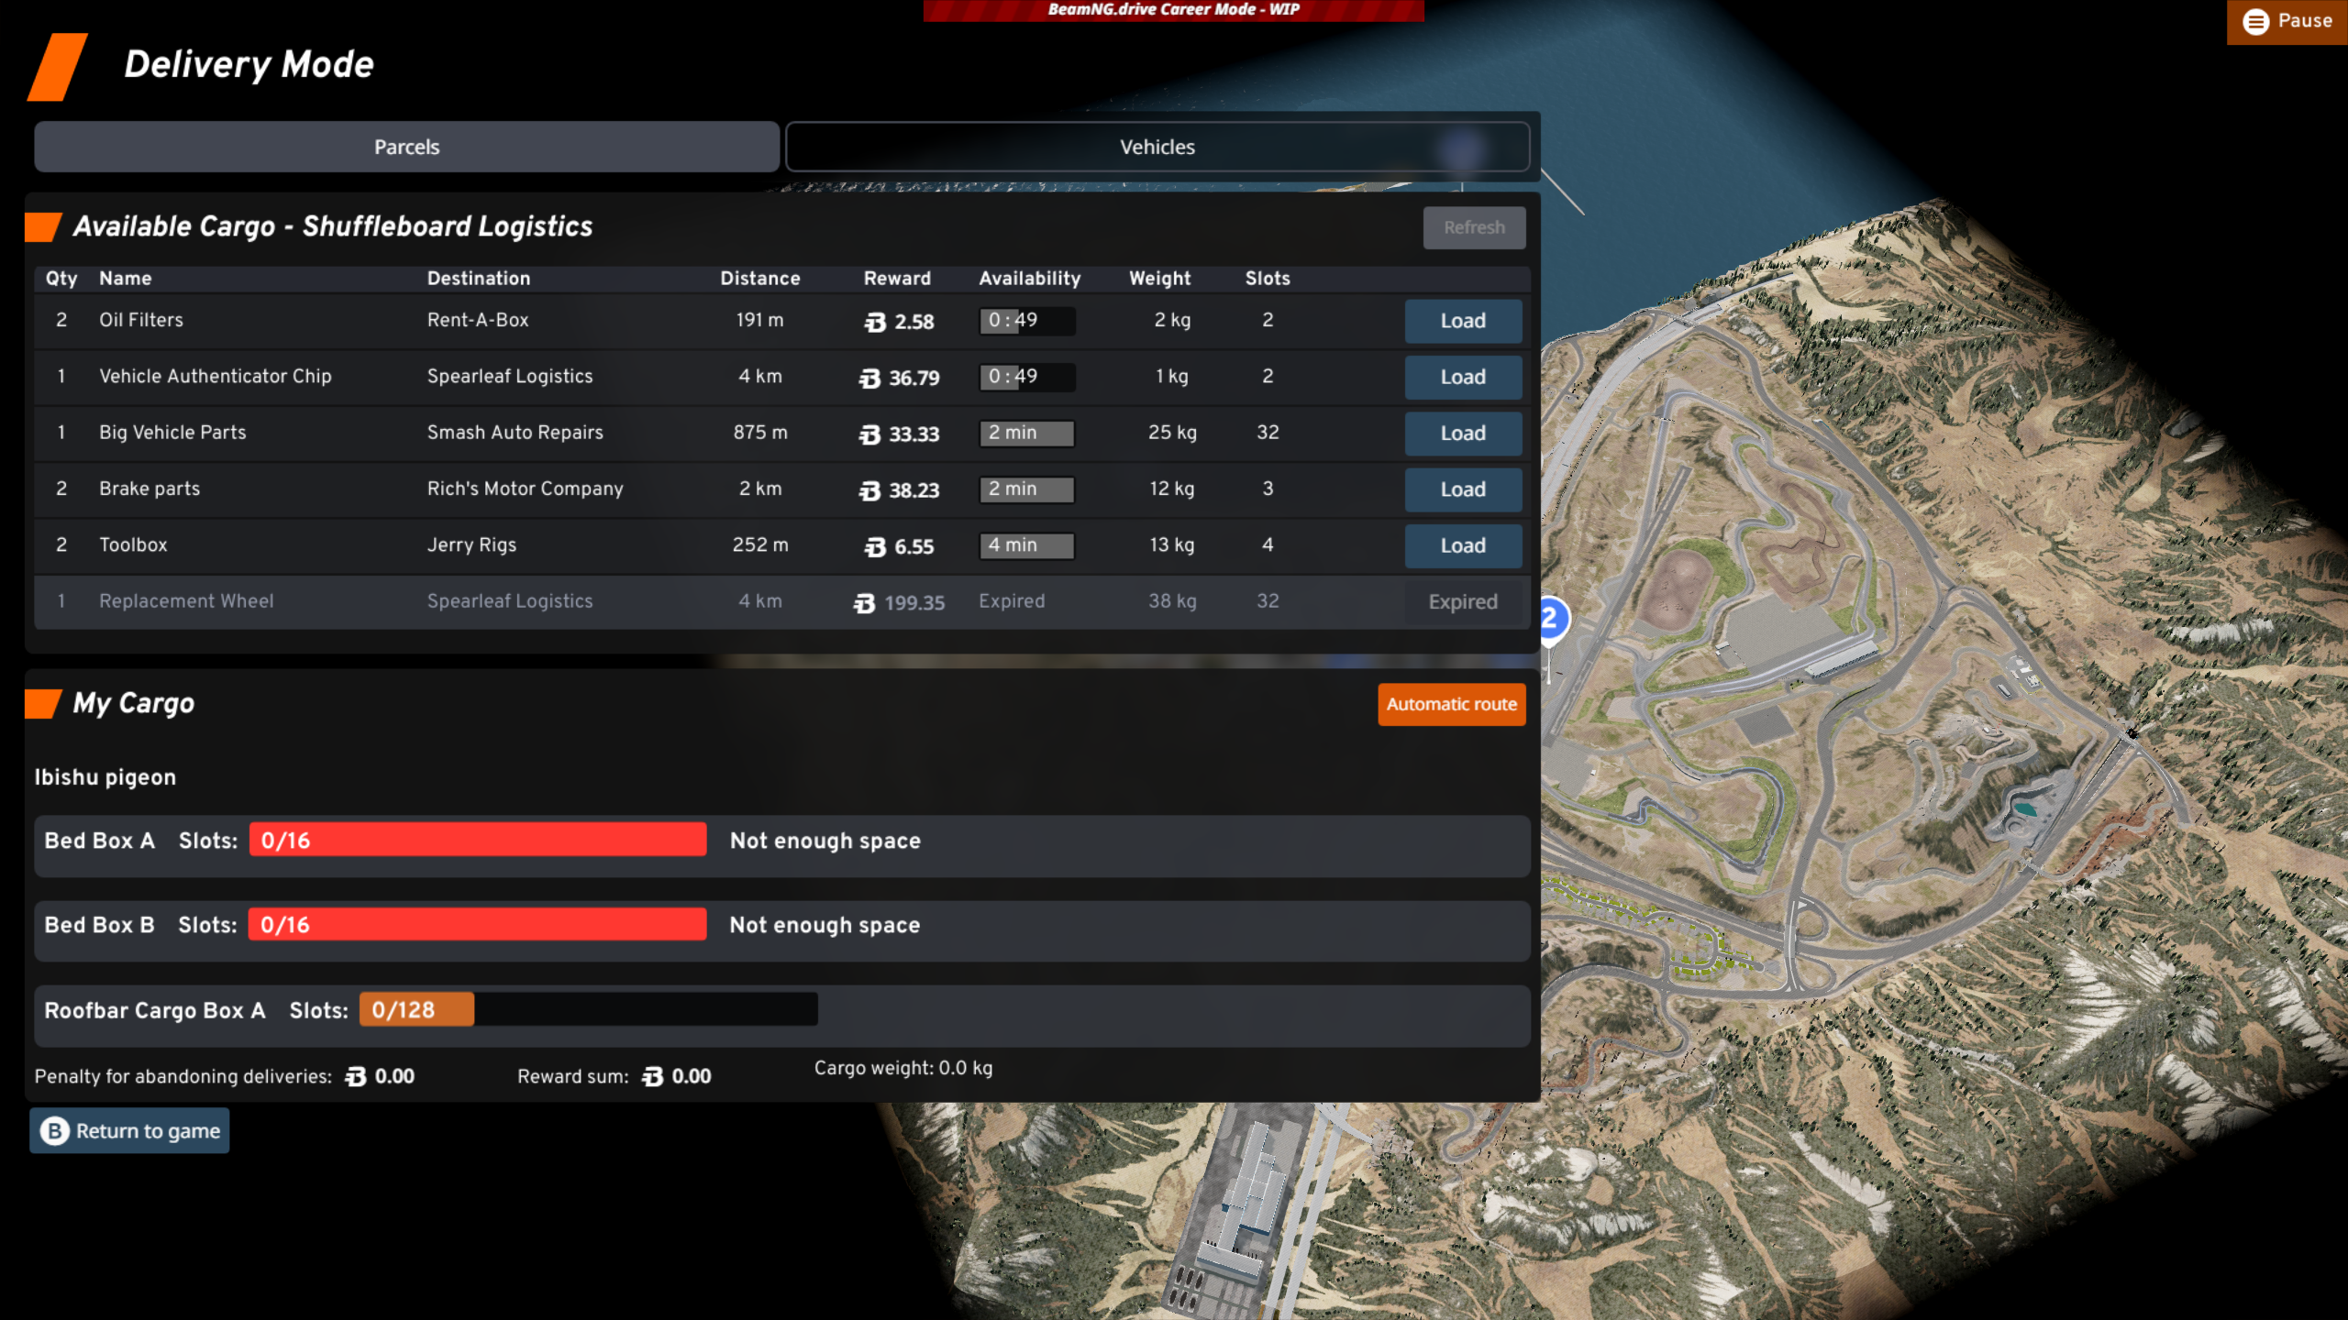2348x1320 pixels.
Task: Click the Toolbox 4 min availability bar
Action: pos(1027,545)
